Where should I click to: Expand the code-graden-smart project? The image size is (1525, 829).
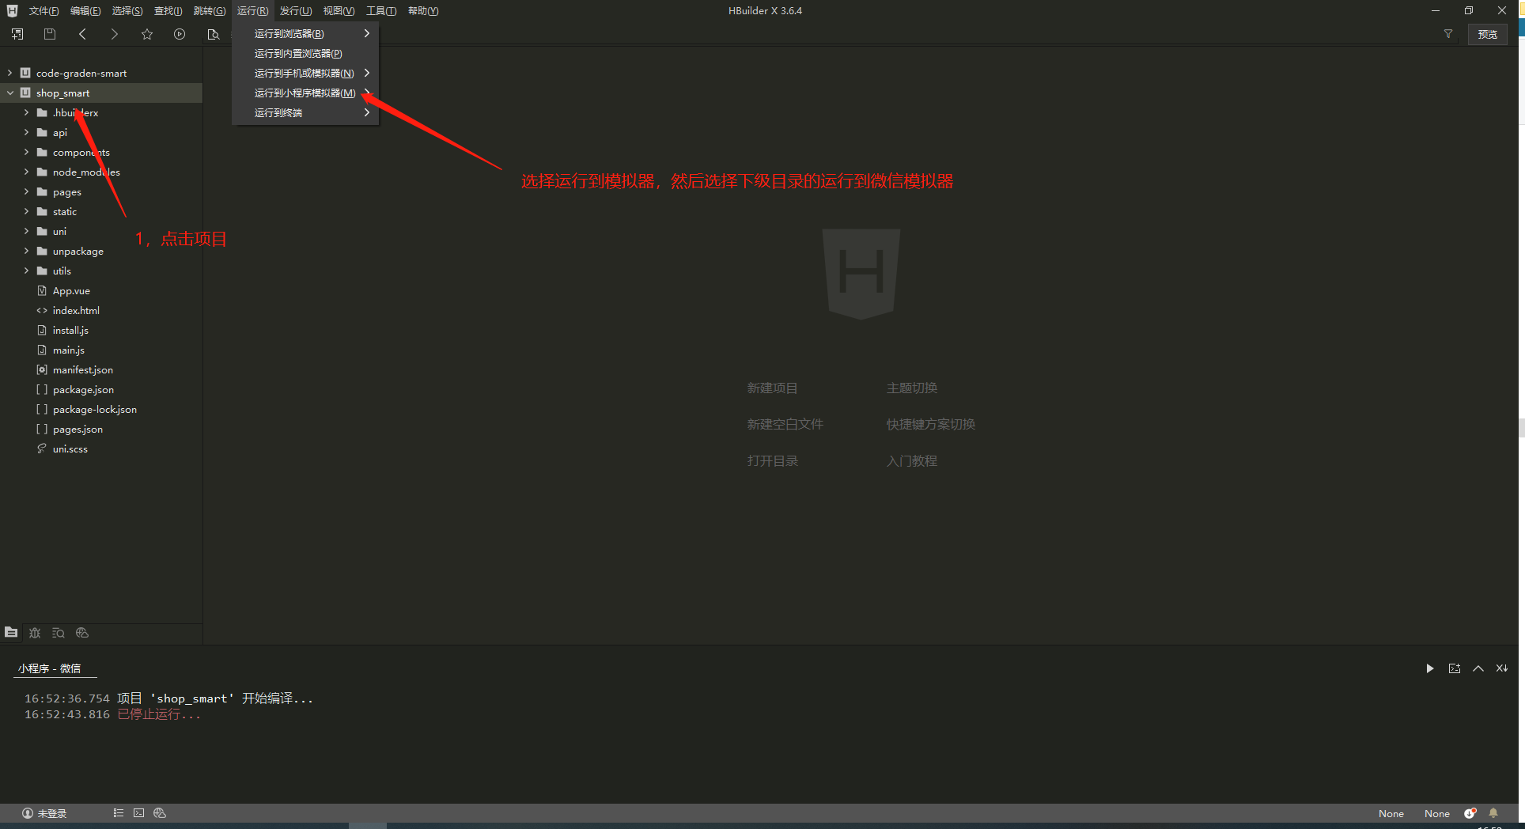click(x=10, y=73)
